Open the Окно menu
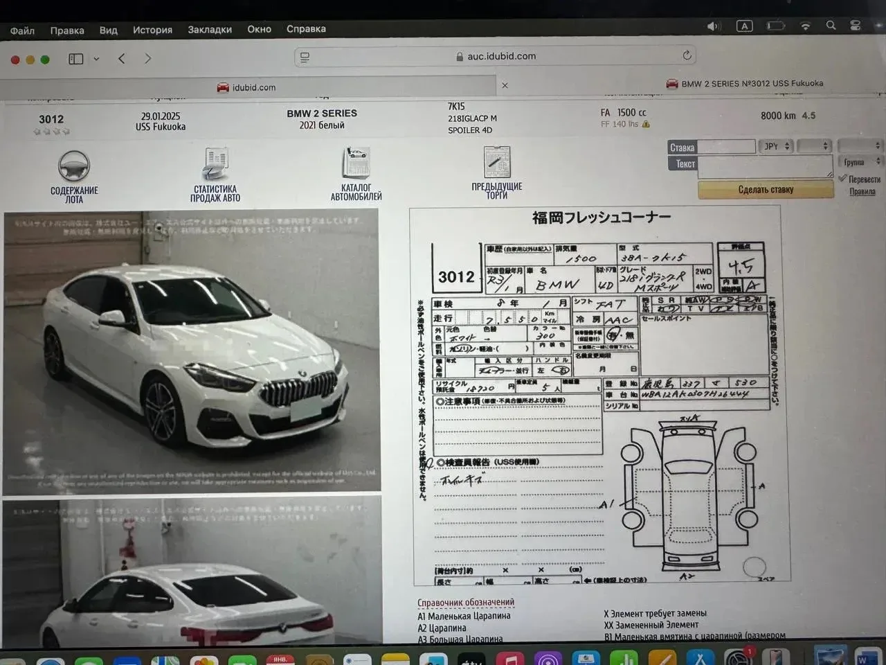The image size is (886, 665). coord(259,29)
